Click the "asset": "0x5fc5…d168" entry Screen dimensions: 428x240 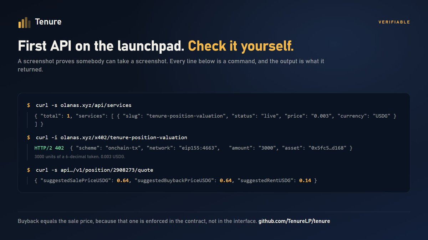(314, 148)
